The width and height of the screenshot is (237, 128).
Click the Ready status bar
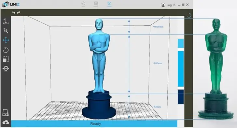[x=94, y=124]
